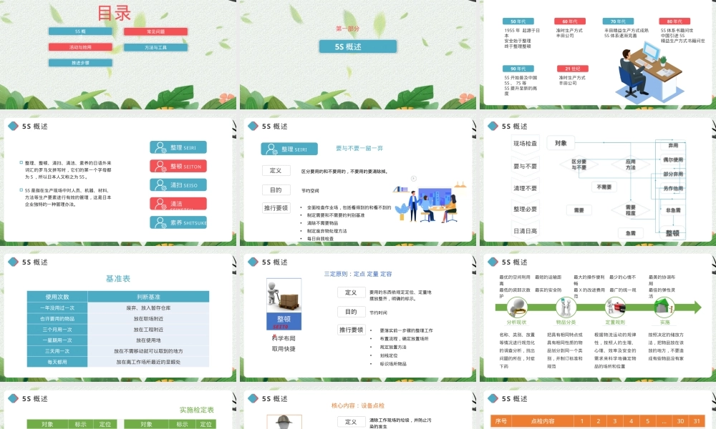Viewport: 716px width, 429px height.
Task: Click the red 活动与效用 entry in 目录
Action: (x=80, y=47)
